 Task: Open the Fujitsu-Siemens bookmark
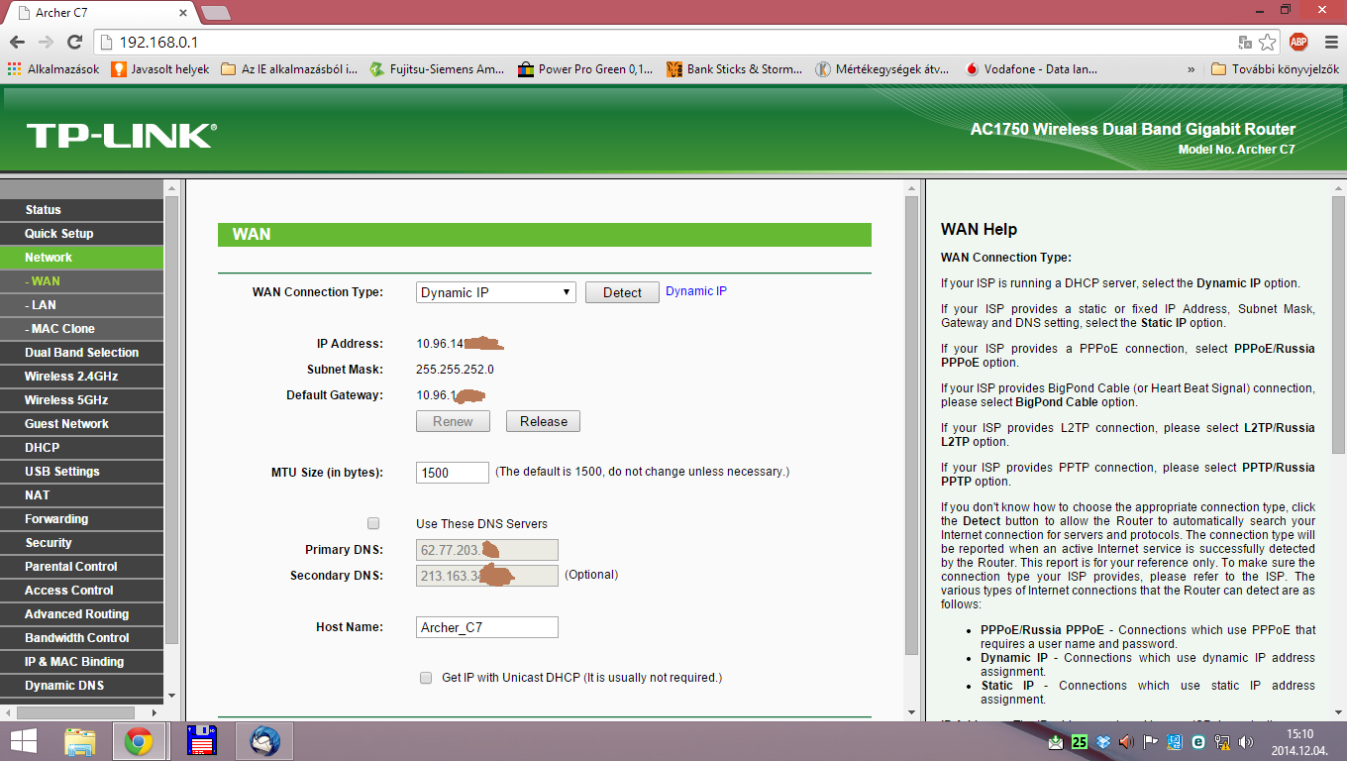436,69
